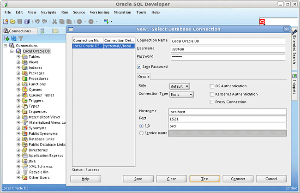The width and height of the screenshot is (300, 193).
Task: Click the Triggers node icon
Action: pos(25,101)
